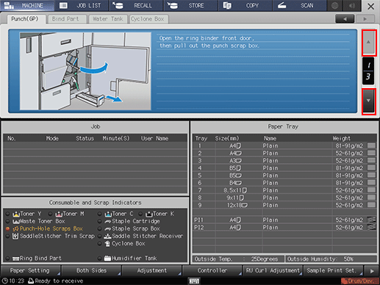
Task: Click the keyboard icon in status bar
Action: (194, 281)
